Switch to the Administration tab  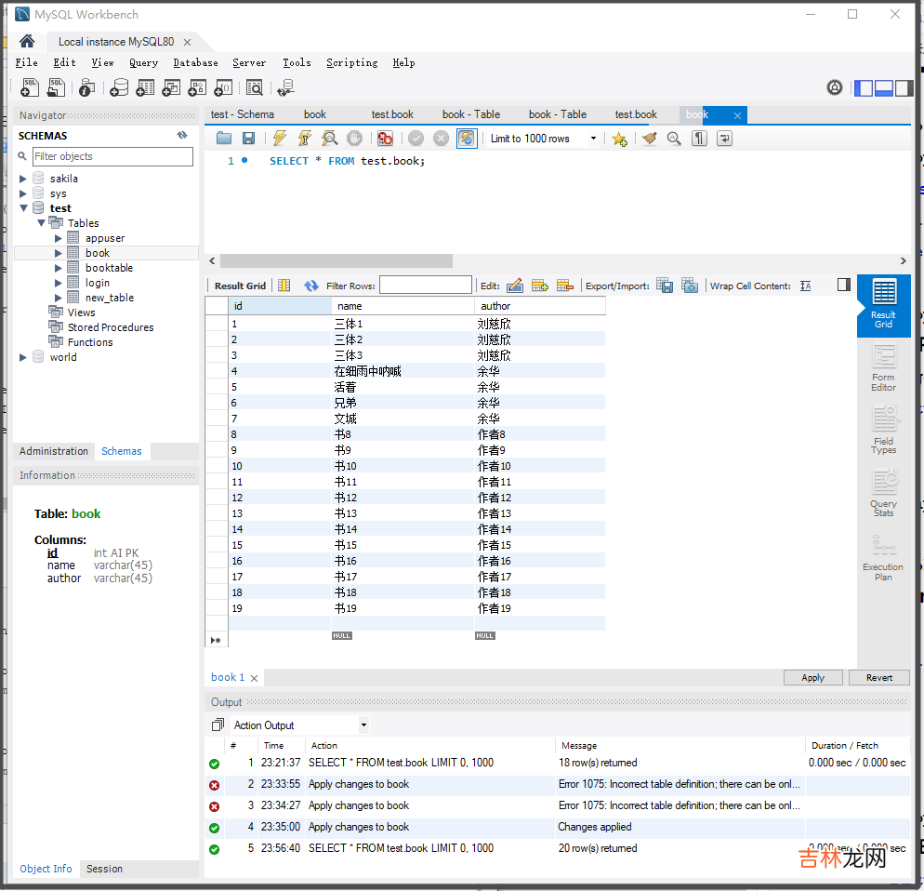pyautogui.click(x=54, y=451)
